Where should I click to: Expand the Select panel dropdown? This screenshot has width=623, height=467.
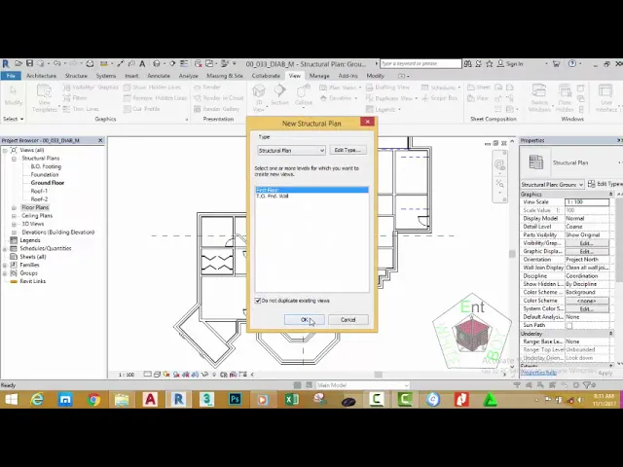click(x=13, y=119)
